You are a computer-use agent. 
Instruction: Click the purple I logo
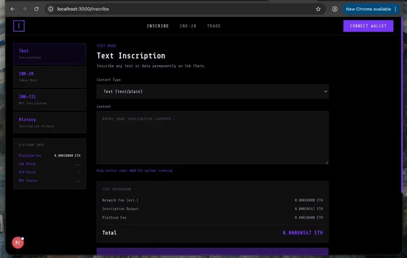tap(19, 26)
